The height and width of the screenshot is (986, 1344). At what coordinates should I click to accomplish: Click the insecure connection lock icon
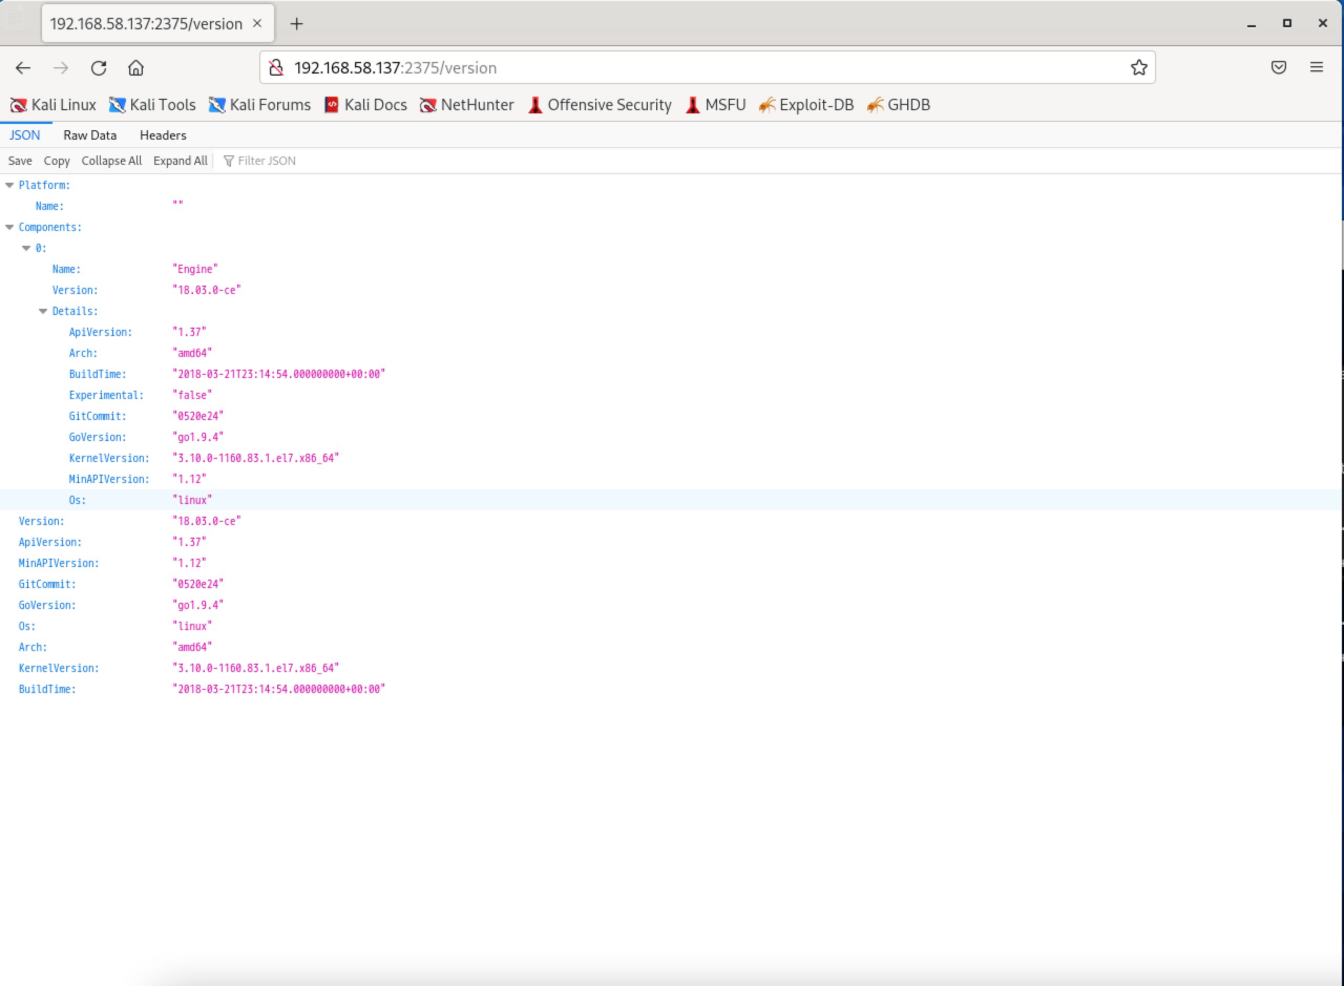276,68
